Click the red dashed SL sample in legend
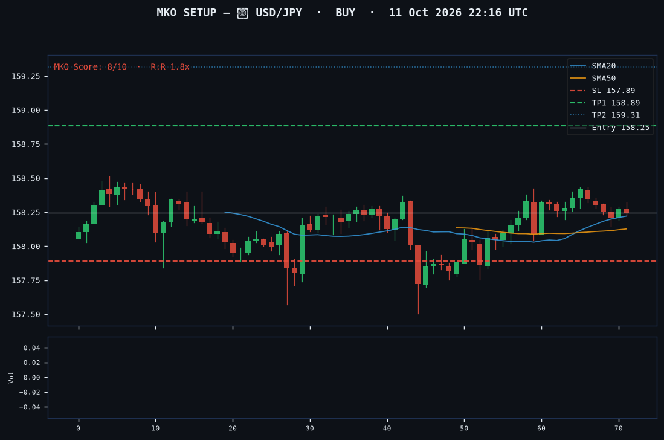Viewport: 664px width, 440px height. (578, 91)
